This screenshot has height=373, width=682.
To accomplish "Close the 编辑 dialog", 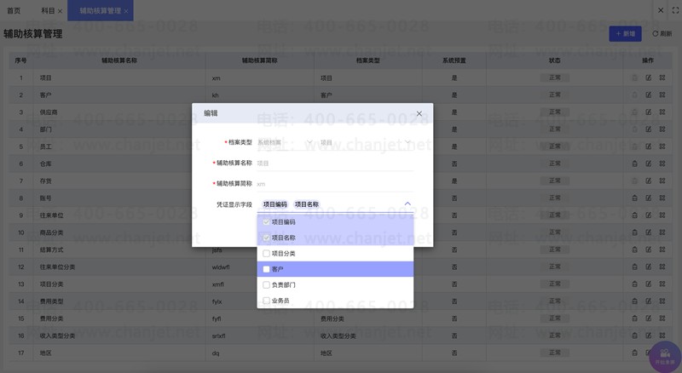I will pyautogui.click(x=419, y=113).
